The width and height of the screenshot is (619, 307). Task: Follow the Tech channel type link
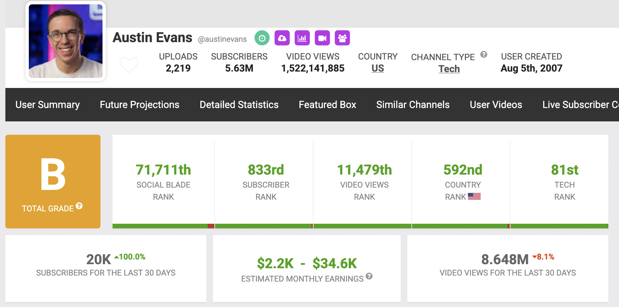(x=449, y=69)
